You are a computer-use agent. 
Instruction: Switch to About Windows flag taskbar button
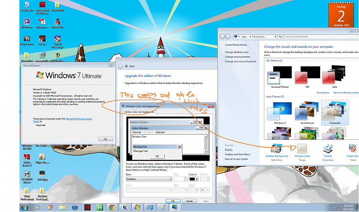pos(137,207)
